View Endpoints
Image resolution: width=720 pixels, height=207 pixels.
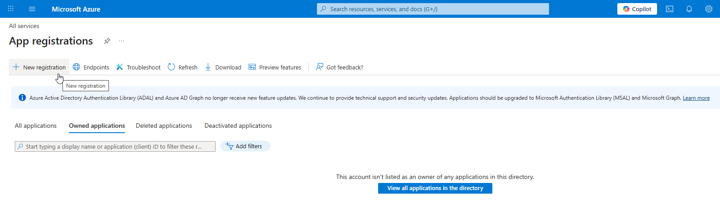91,67
